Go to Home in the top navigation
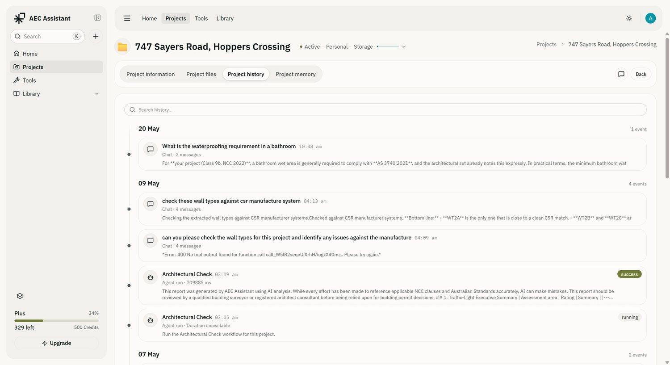 coord(150,18)
